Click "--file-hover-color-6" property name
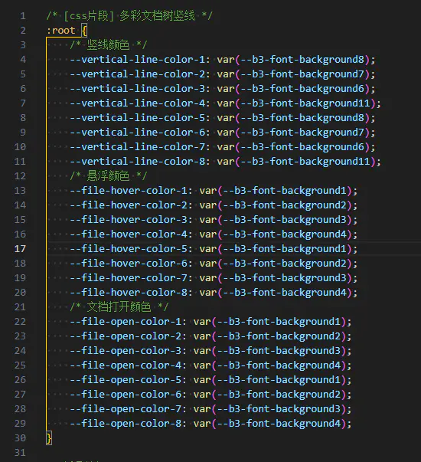 click(x=129, y=263)
